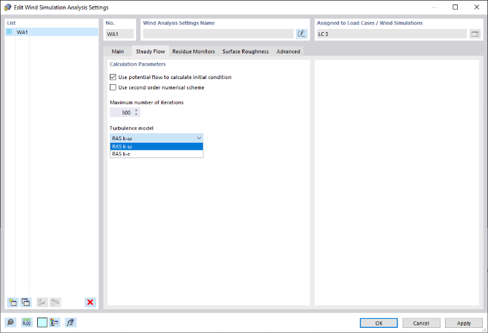Image resolution: width=488 pixels, height=333 pixels.
Task: Click the new wind analysis settings icon
Action: 13,302
